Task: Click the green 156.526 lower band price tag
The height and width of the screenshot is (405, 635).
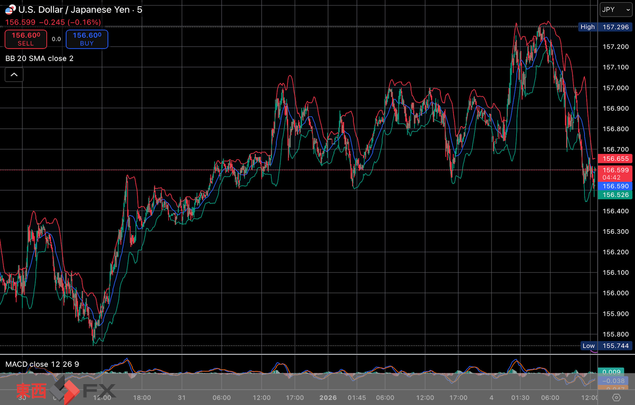Action: (615, 195)
